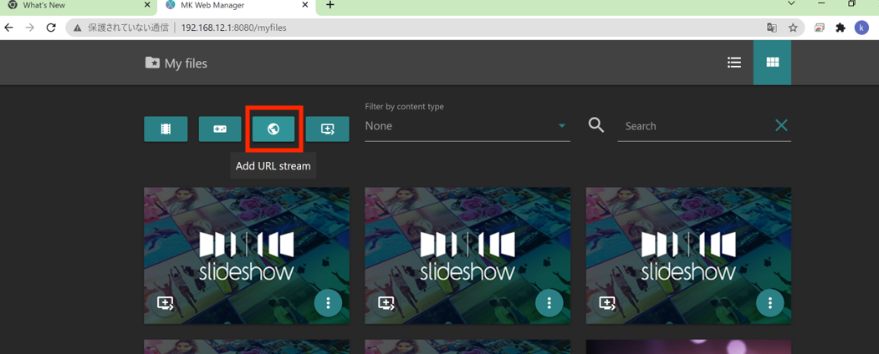
Task: Click the Add video file button
Action: 166,129
